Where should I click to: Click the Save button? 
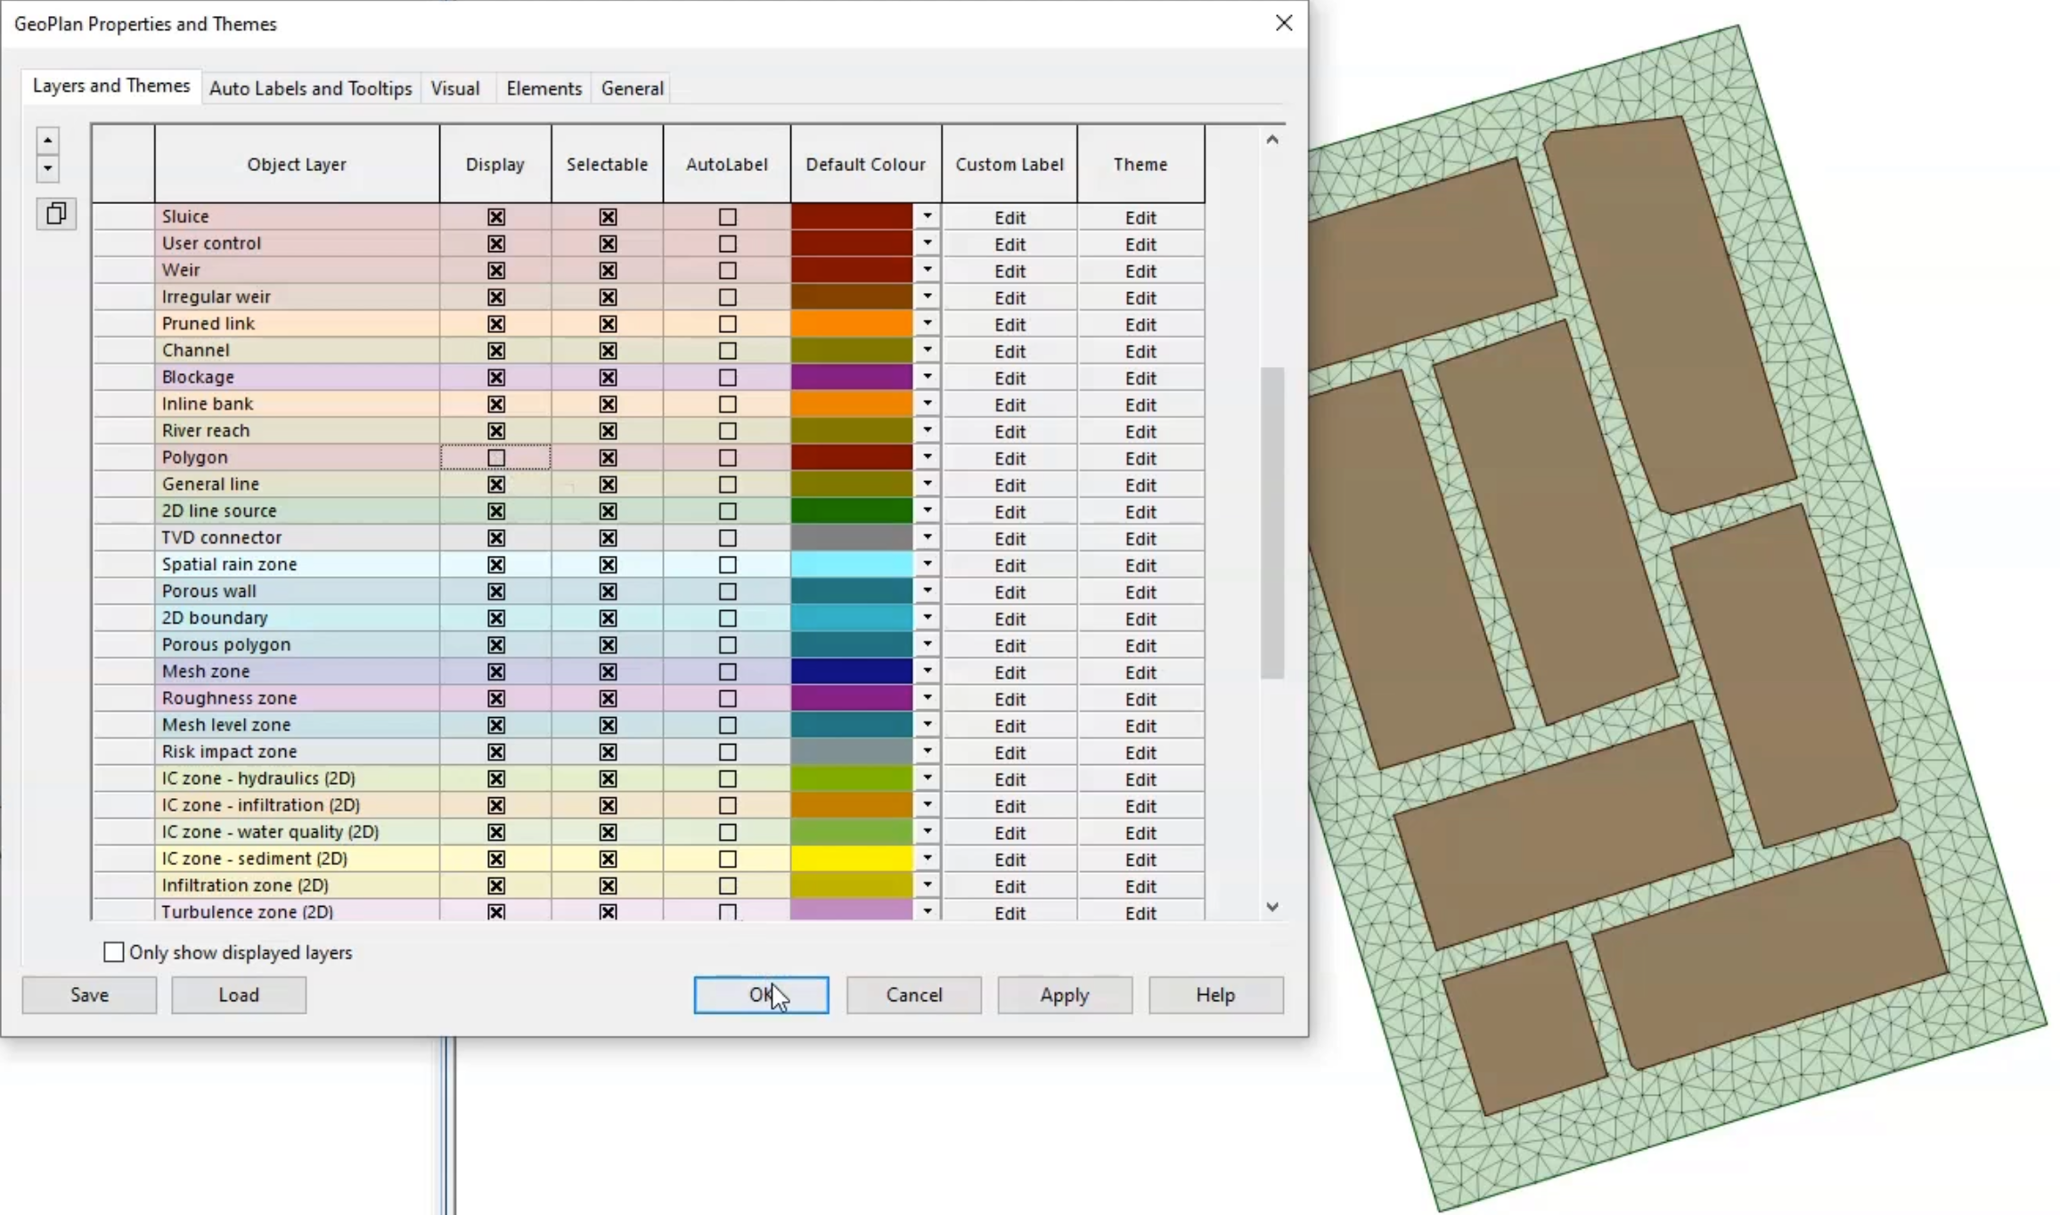89,995
